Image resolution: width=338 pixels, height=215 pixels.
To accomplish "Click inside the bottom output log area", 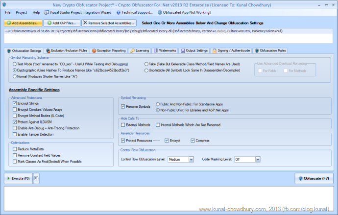I will 169,199.
